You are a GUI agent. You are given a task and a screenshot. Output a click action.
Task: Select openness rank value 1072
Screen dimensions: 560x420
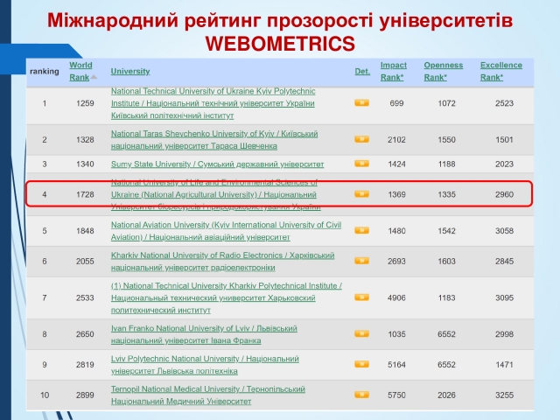[x=447, y=103]
